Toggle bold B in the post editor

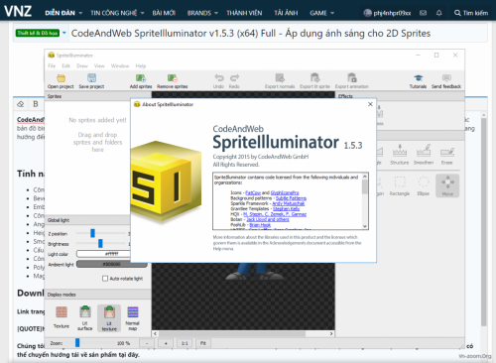36,104
